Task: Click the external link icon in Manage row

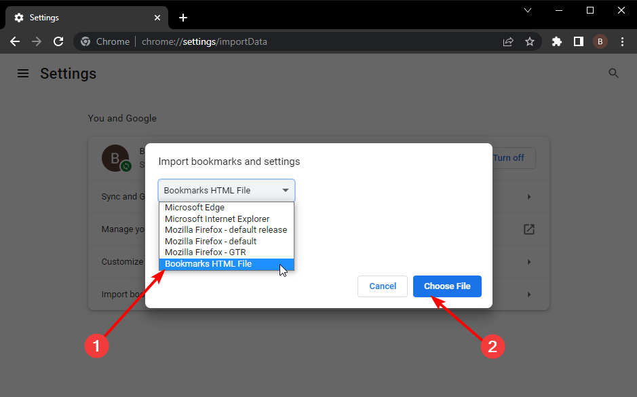Action: pyautogui.click(x=529, y=229)
